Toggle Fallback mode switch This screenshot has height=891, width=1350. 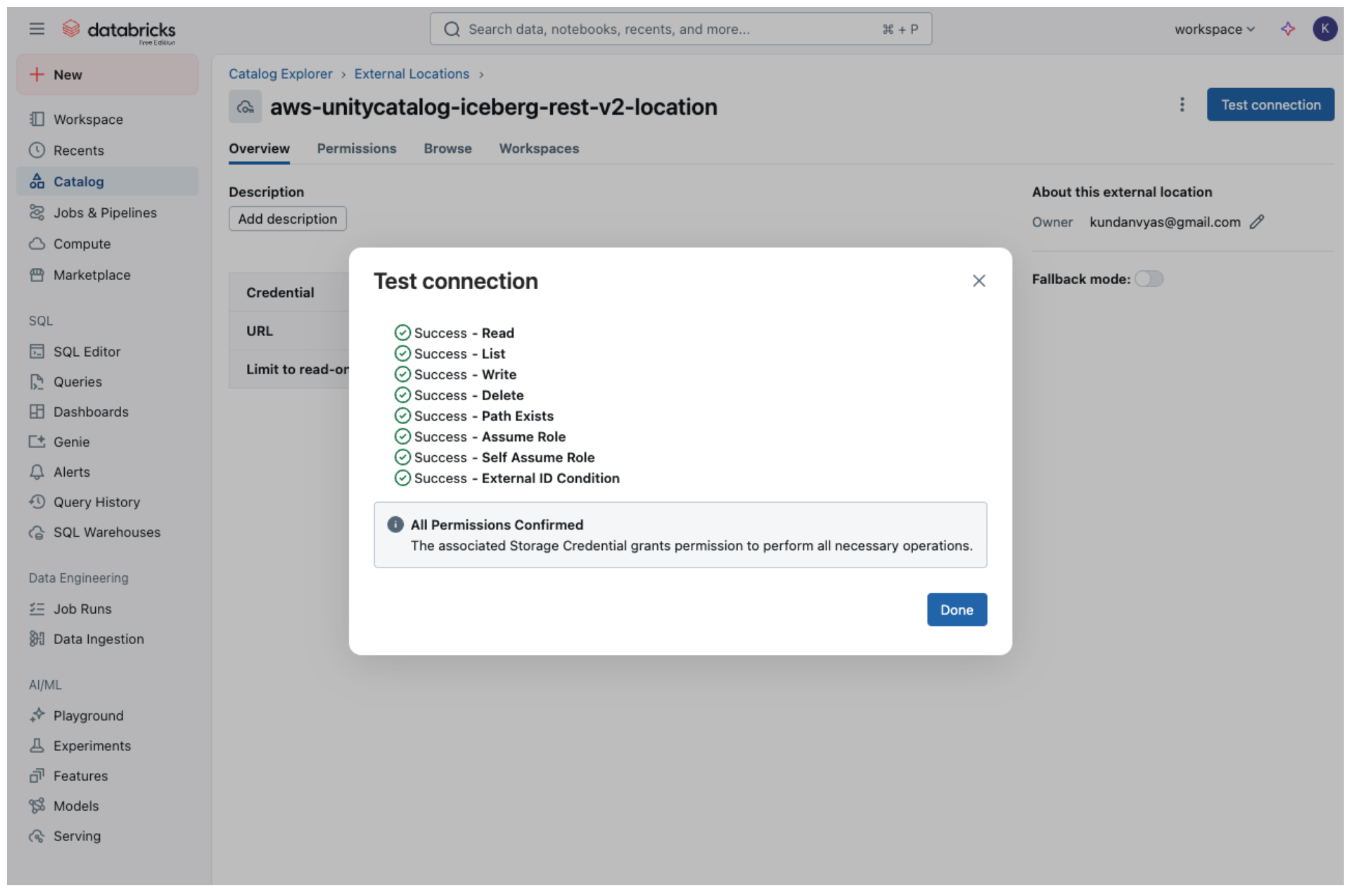tap(1149, 278)
